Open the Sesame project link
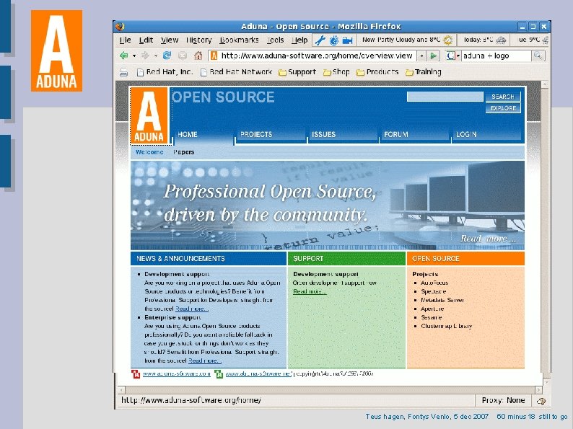 432,318
